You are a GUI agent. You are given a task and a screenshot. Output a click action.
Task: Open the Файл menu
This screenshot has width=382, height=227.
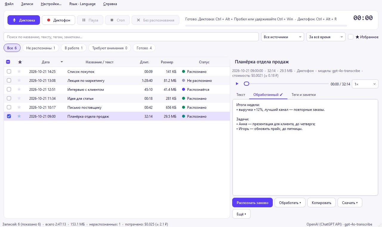point(9,4)
